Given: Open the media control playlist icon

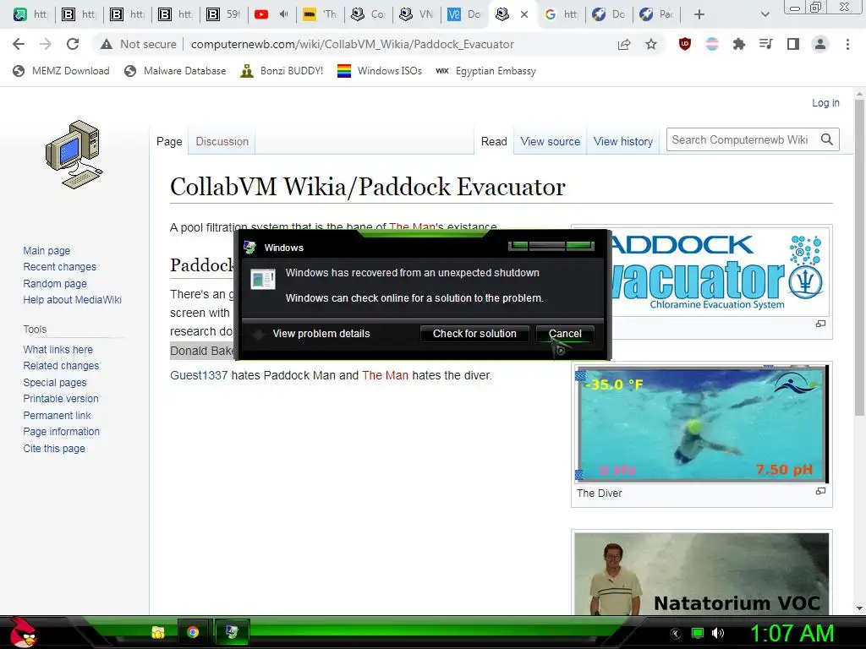Looking at the screenshot, I should 766,44.
